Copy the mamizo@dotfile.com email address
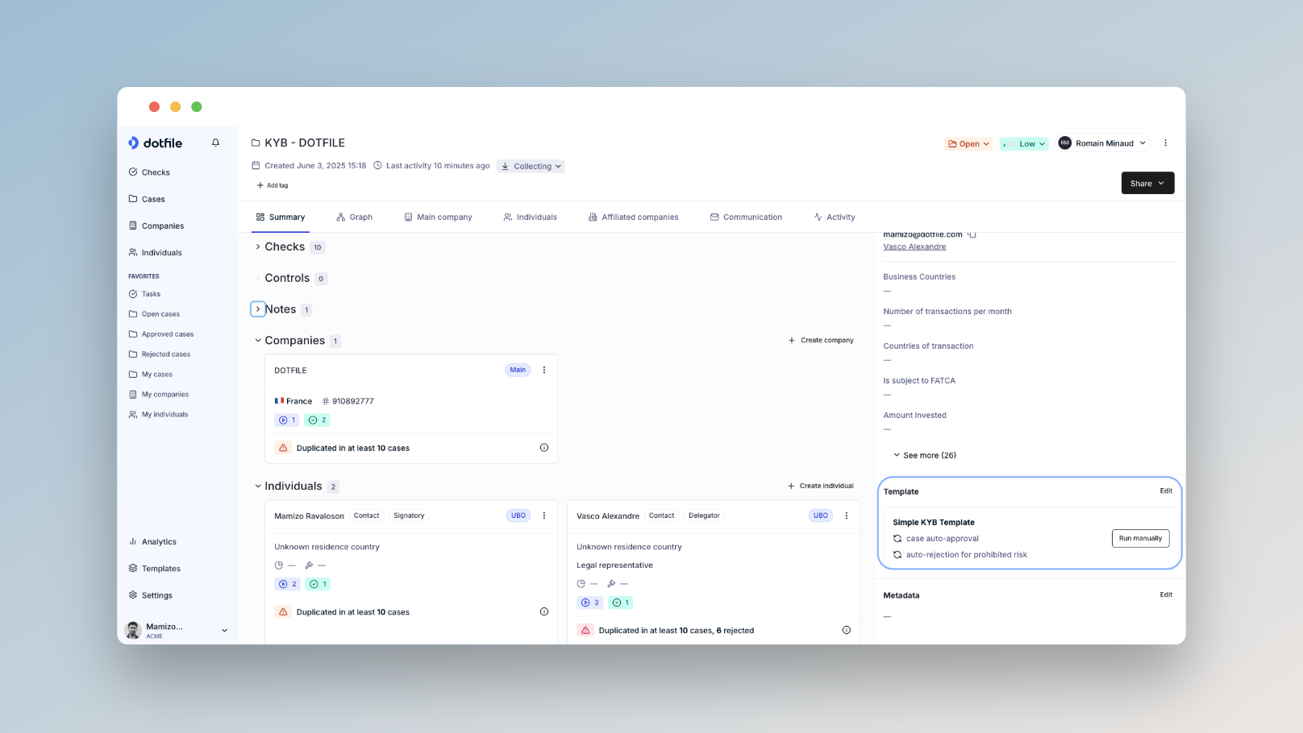Viewport: 1303px width, 733px height. point(972,234)
